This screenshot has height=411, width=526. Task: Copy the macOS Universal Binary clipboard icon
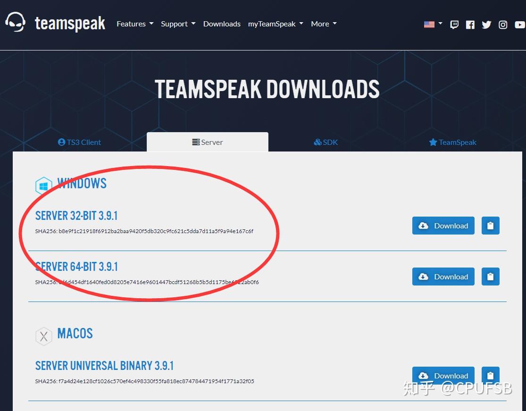(x=490, y=376)
